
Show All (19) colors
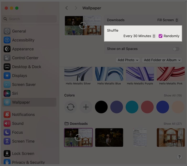tap(173, 95)
